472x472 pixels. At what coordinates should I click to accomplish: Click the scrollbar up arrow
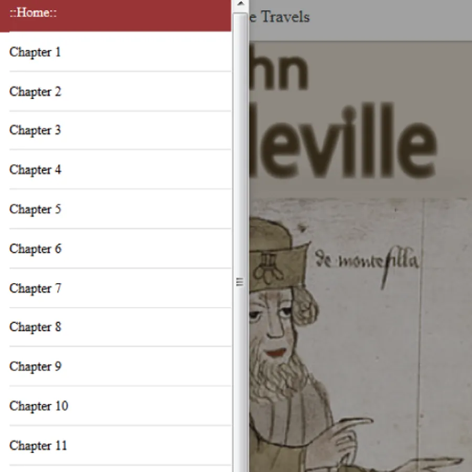click(x=241, y=4)
